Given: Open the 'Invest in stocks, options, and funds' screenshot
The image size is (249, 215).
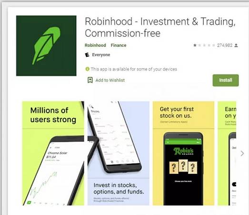Looking at the screenshot, I should tap(118, 153).
